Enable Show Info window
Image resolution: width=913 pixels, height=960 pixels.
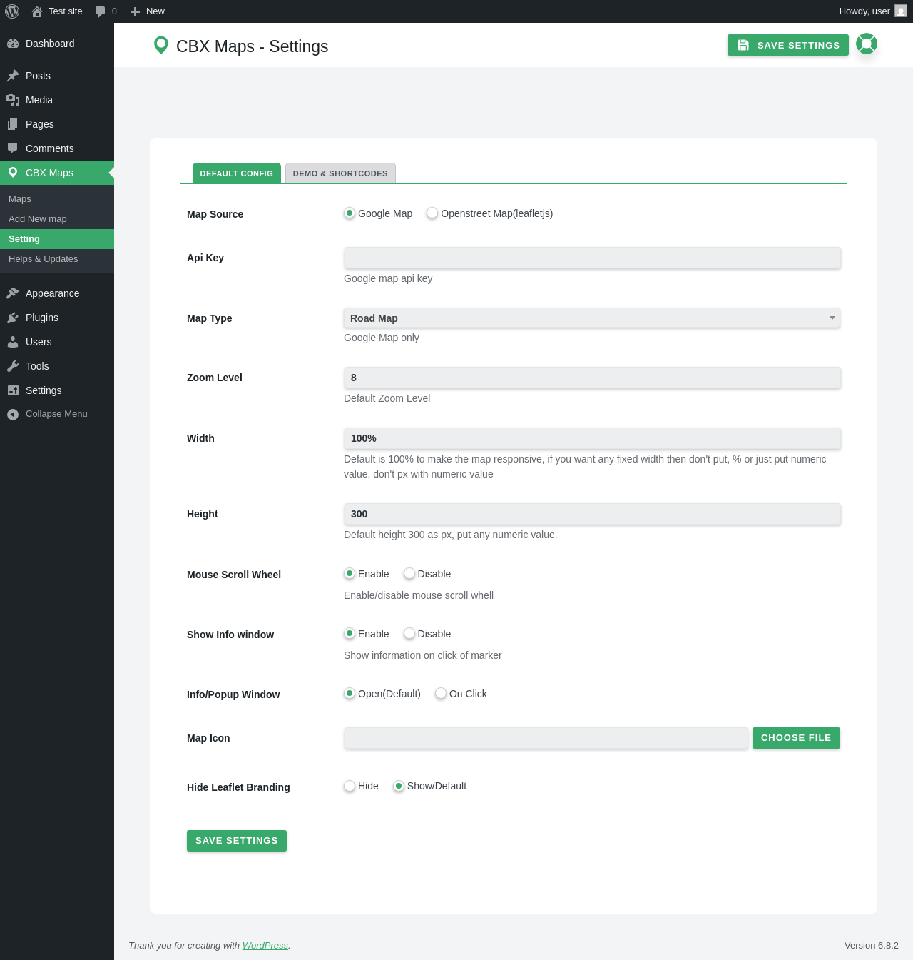point(350,634)
